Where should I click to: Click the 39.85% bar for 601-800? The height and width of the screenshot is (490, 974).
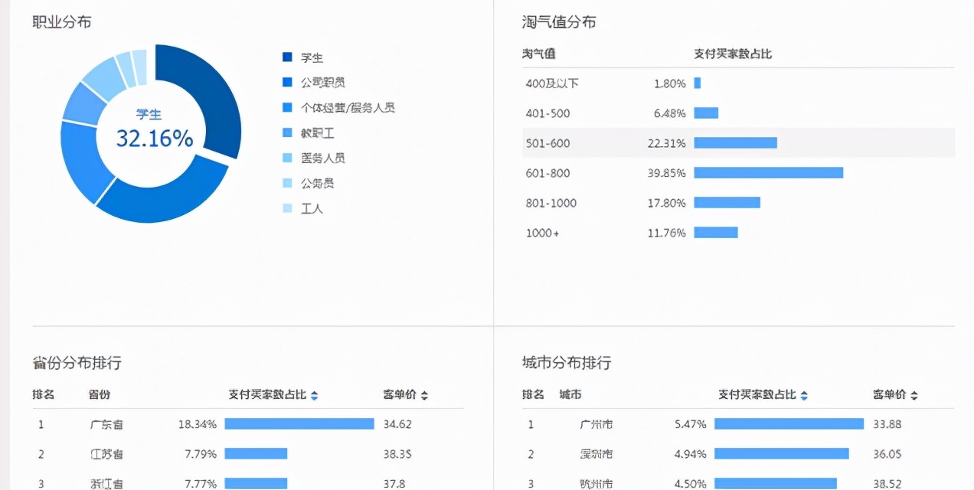pos(769,173)
